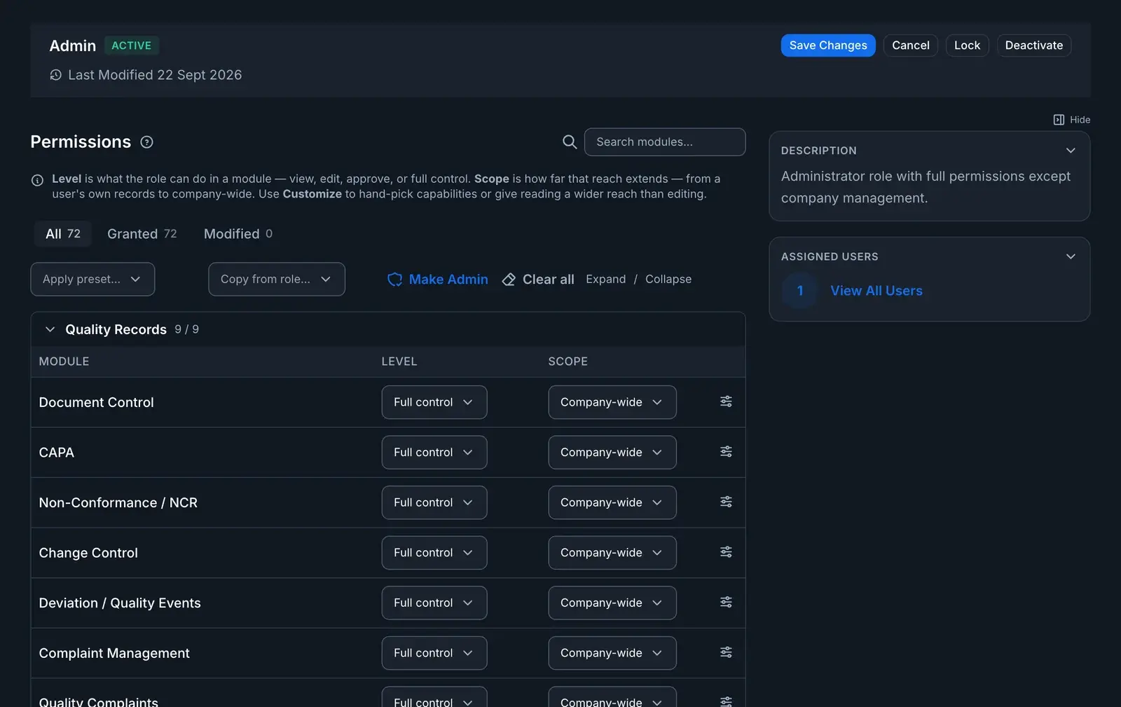Click the assigned users count badge
Image resolution: width=1121 pixels, height=707 pixels.
[x=800, y=291]
